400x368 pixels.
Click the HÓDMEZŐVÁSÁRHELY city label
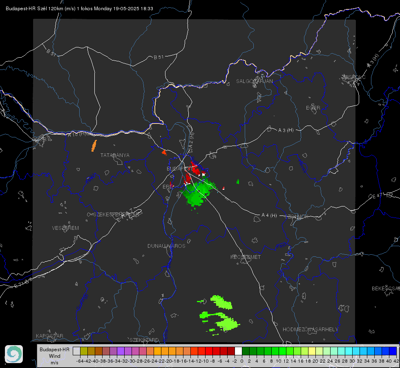coord(310,330)
